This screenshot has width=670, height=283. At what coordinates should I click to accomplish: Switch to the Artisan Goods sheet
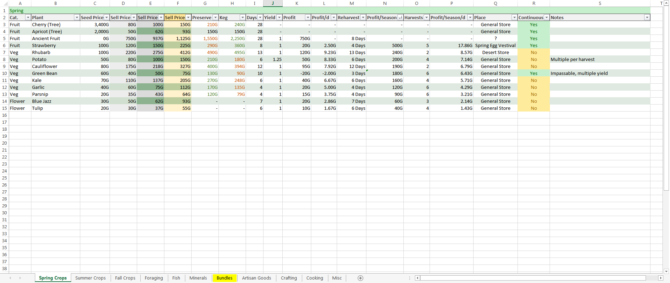click(x=256, y=278)
